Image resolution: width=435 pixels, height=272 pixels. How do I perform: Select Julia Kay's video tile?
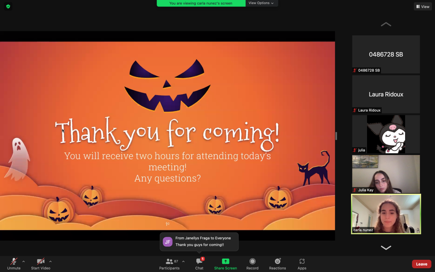[386, 174]
